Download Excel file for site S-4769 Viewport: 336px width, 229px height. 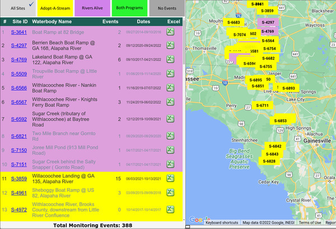[x=170, y=59]
